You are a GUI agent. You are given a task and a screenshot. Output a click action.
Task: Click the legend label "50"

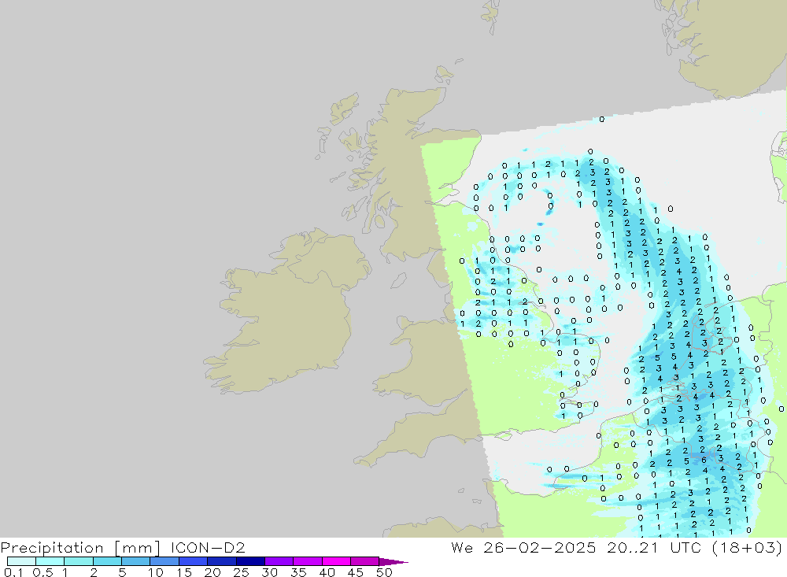click(x=384, y=572)
